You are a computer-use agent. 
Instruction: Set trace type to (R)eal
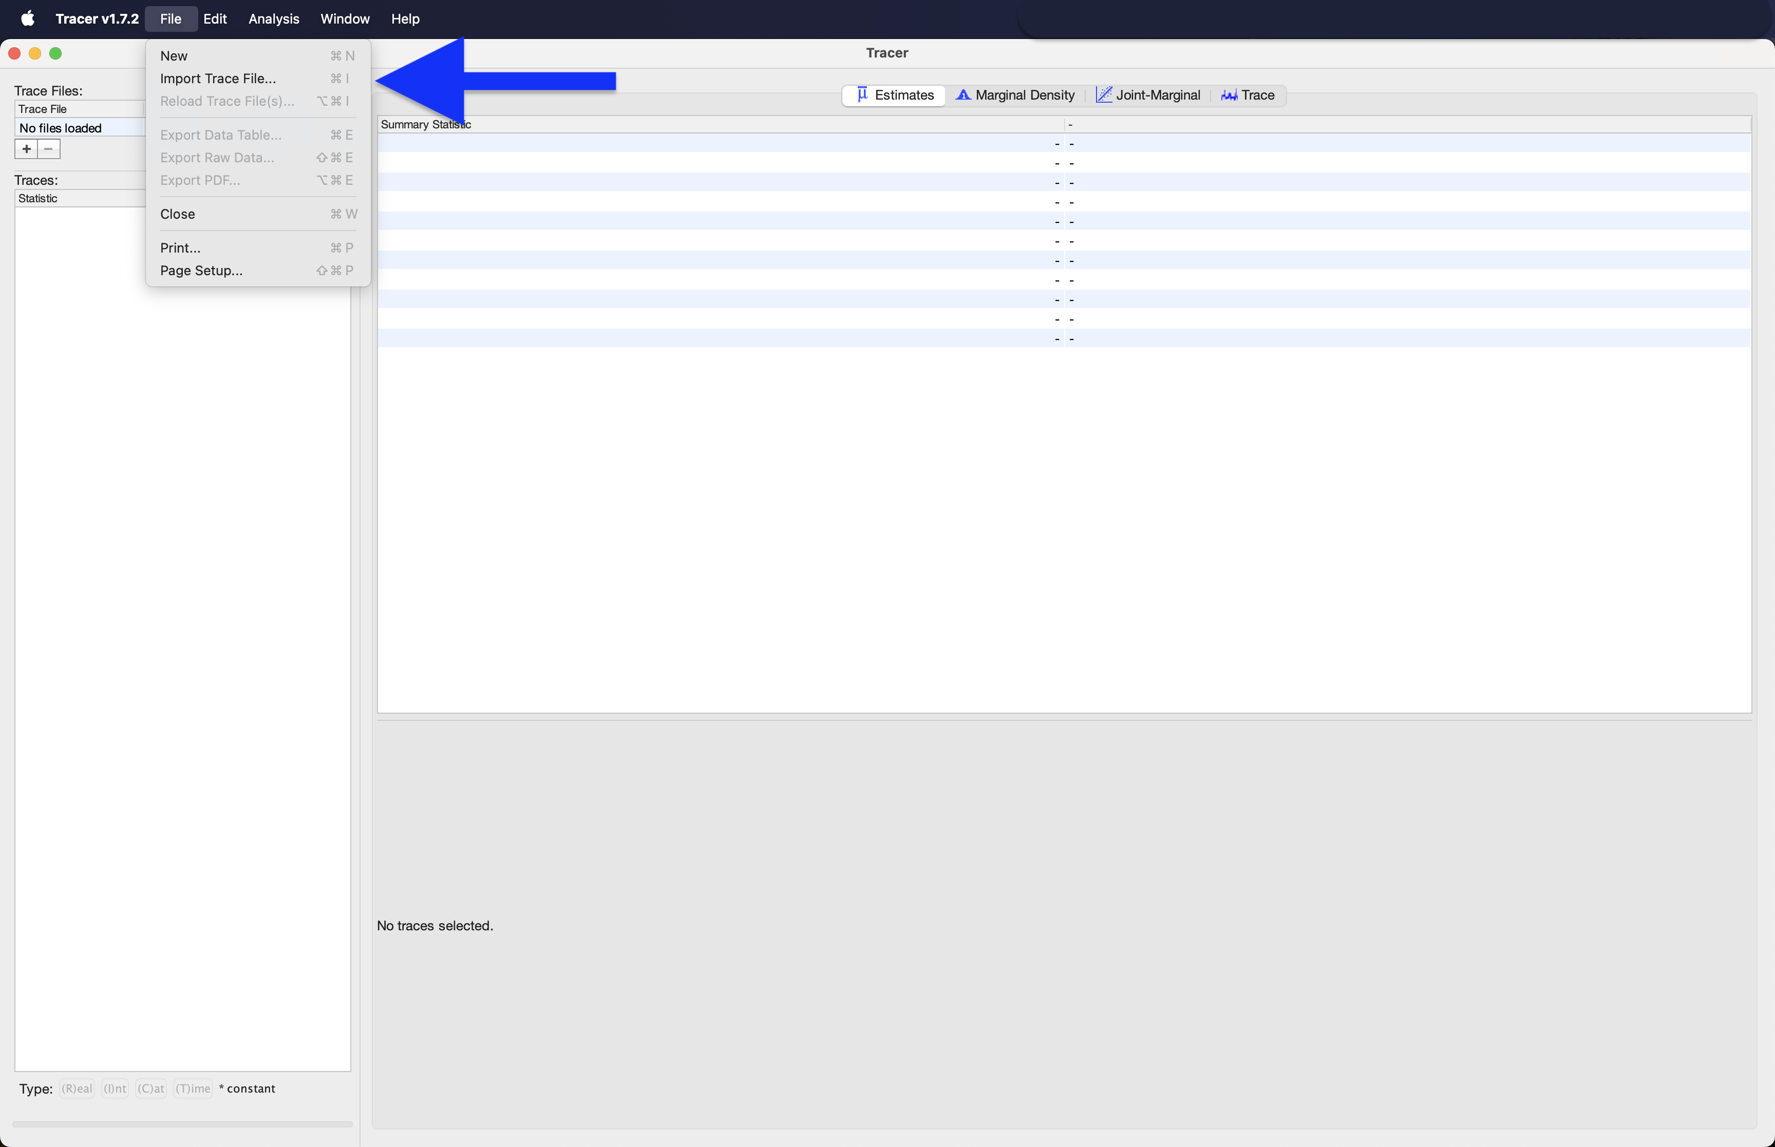coord(77,1088)
